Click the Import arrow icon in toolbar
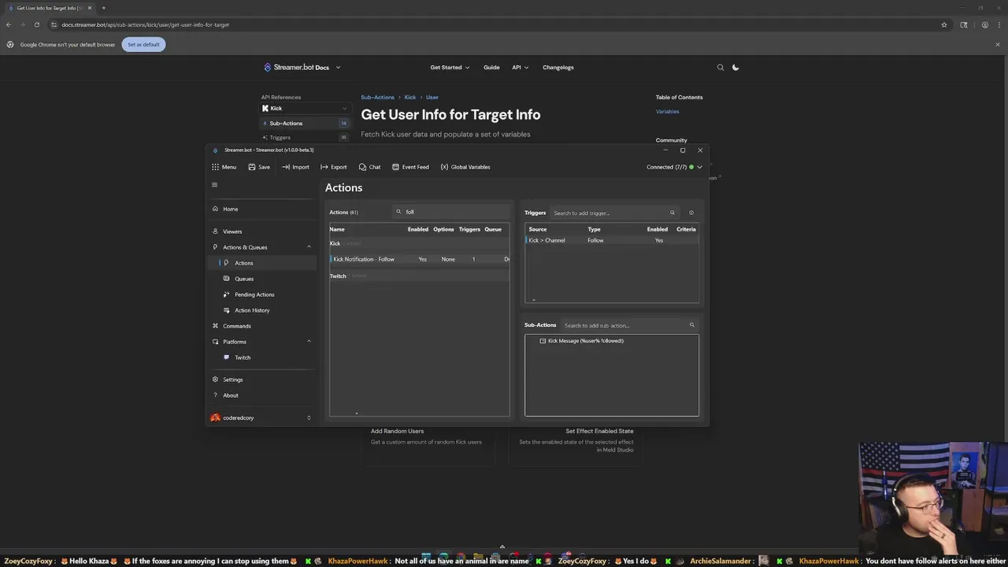The width and height of the screenshot is (1008, 567). coord(286,167)
